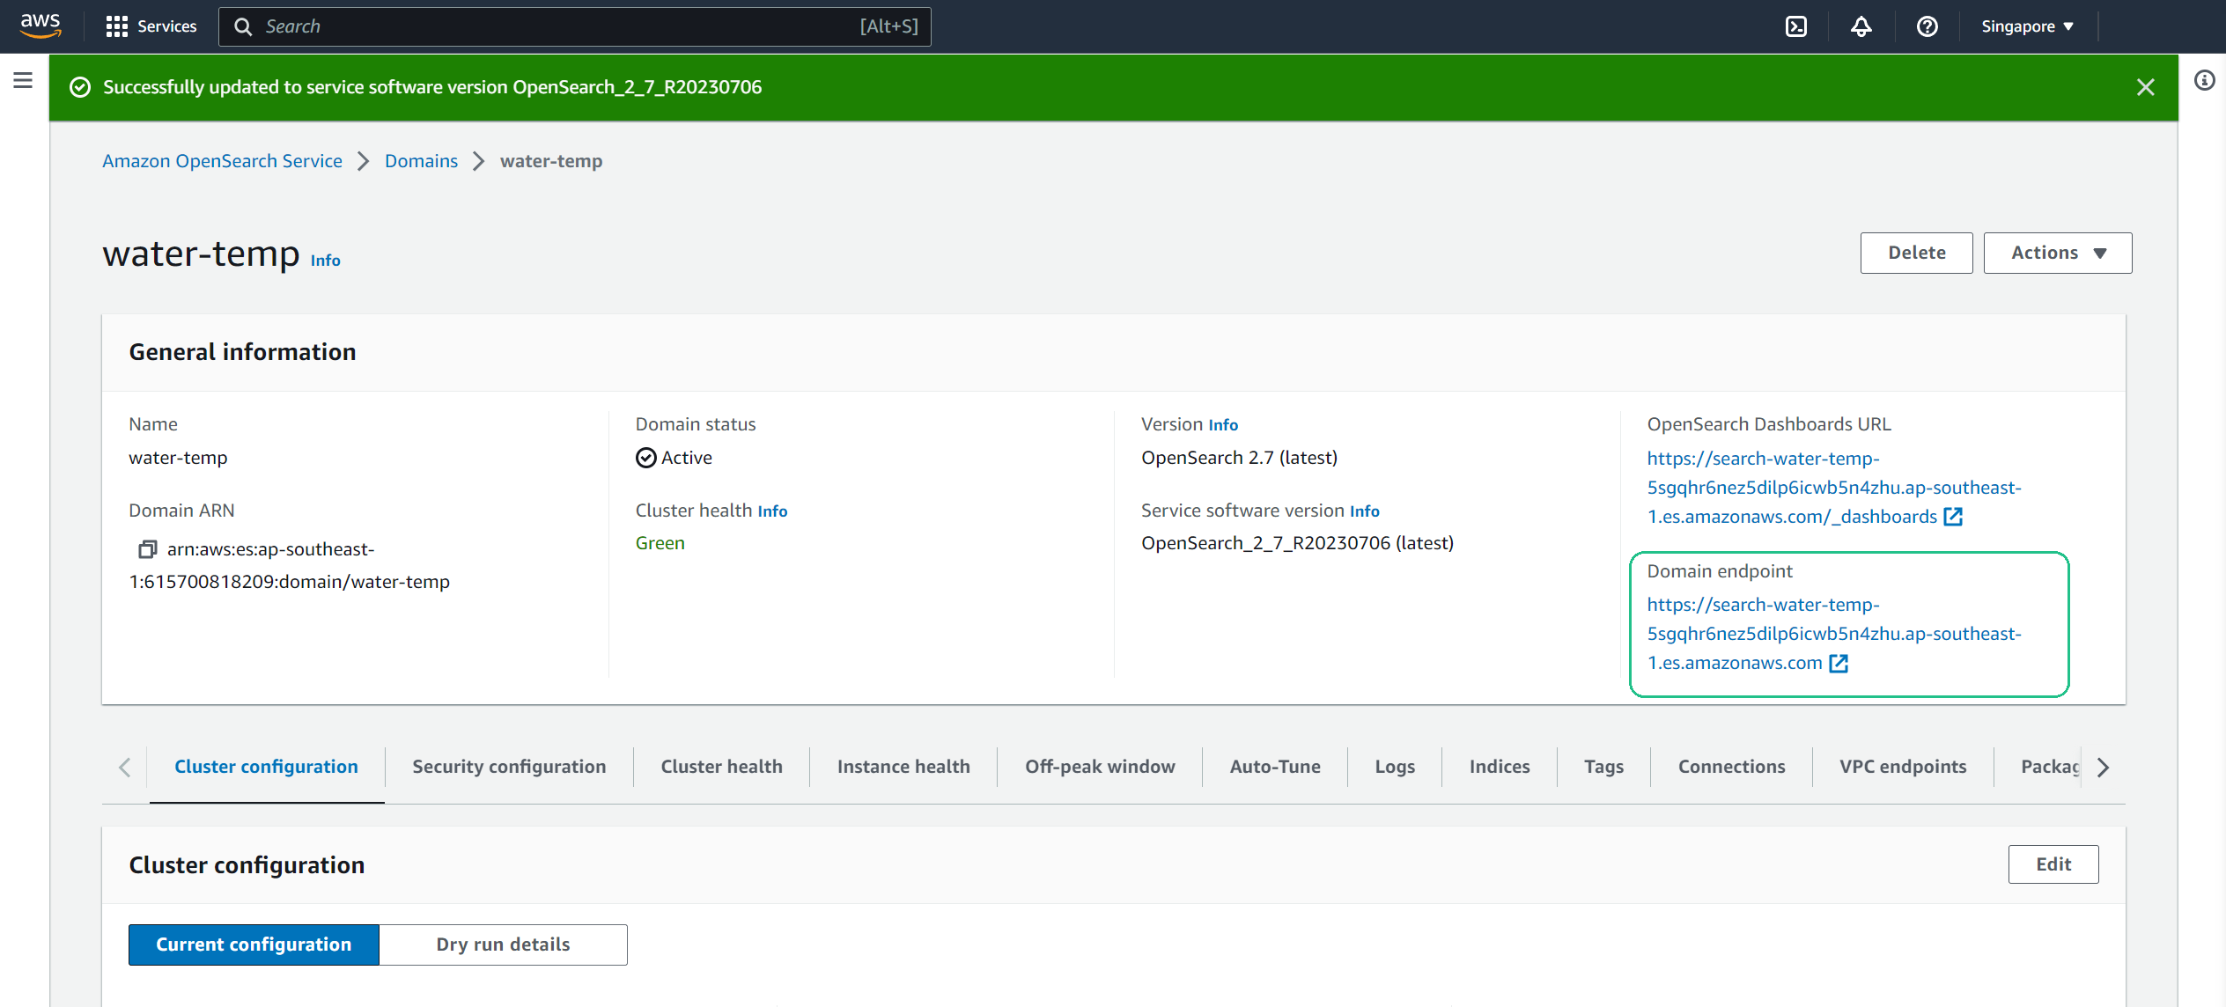Viewport: 2226px width, 1007px height.
Task: Click the Delete button
Action: (1916, 253)
